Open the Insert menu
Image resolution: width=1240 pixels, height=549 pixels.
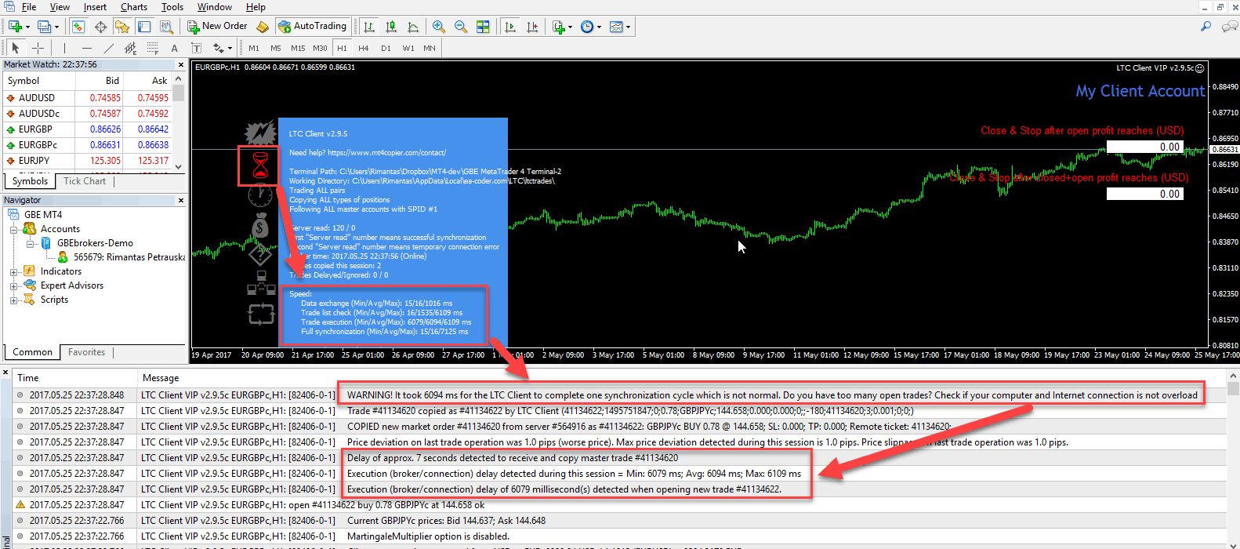pyautogui.click(x=95, y=7)
